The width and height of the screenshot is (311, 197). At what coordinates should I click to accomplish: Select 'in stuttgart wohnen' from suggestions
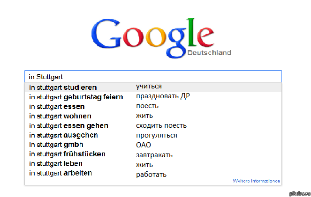pyautogui.click(x=60, y=116)
